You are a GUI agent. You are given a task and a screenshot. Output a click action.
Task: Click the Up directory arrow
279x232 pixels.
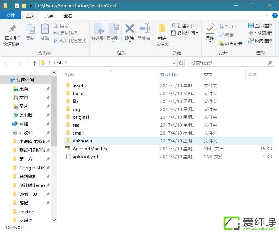coord(35,63)
